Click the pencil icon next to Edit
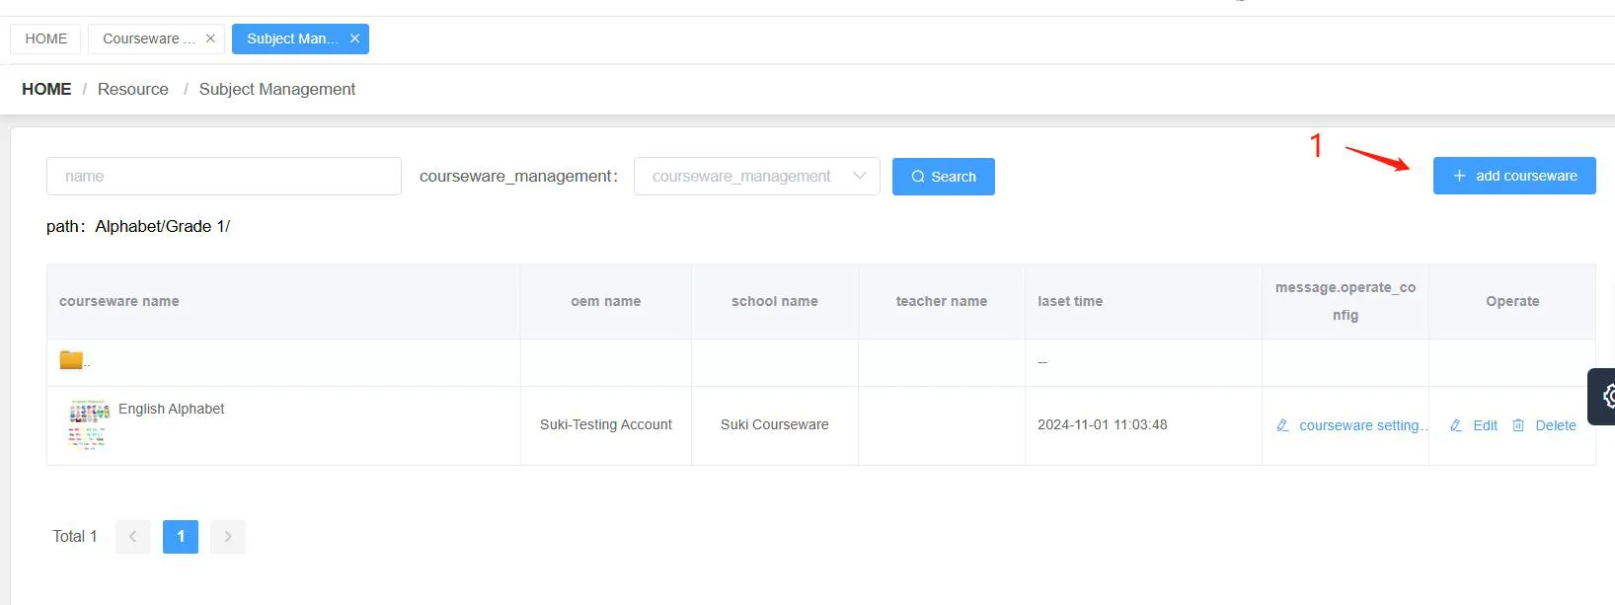This screenshot has height=605, width=1615. (1456, 425)
